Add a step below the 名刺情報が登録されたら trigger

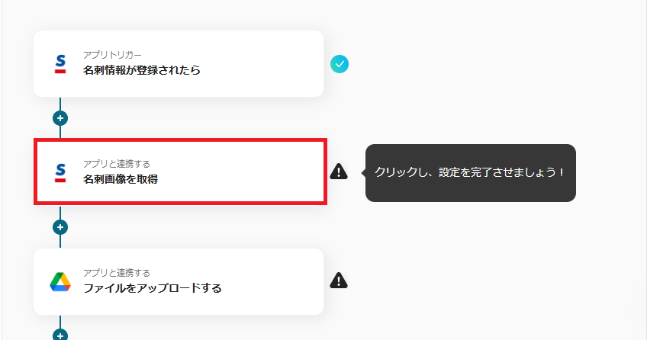60,118
